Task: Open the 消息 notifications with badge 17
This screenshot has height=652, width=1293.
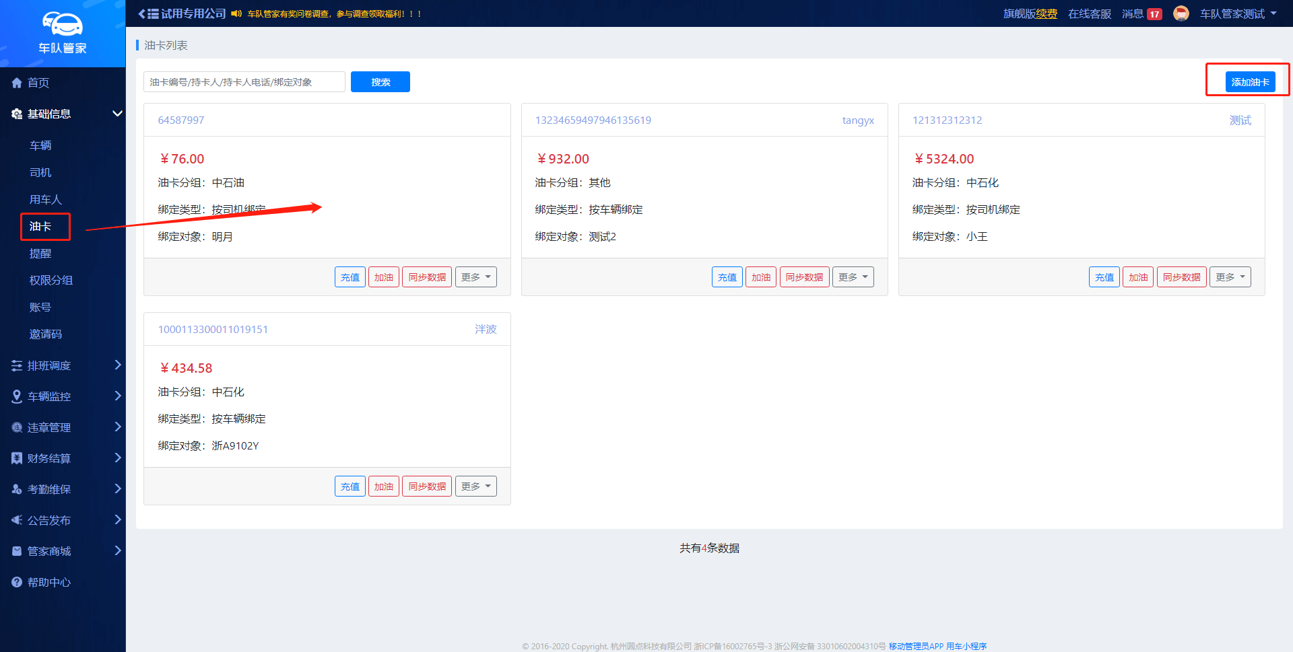Action: tap(1141, 13)
